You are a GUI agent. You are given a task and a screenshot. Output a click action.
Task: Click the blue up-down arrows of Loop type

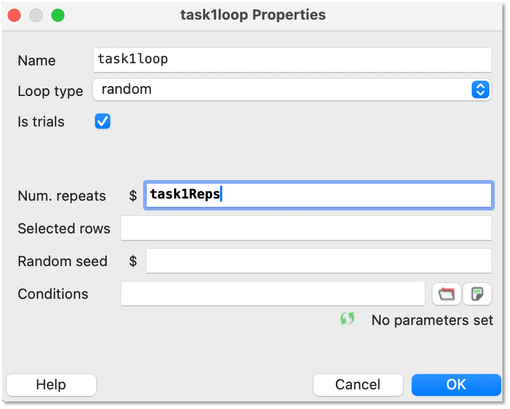[x=480, y=89]
